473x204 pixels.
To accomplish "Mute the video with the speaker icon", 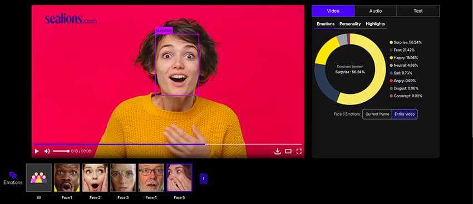I will (x=47, y=151).
